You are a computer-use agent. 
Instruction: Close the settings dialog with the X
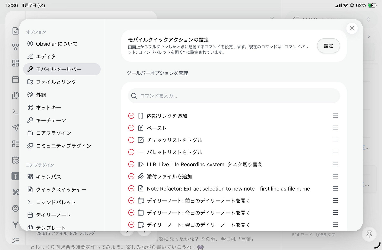click(352, 29)
